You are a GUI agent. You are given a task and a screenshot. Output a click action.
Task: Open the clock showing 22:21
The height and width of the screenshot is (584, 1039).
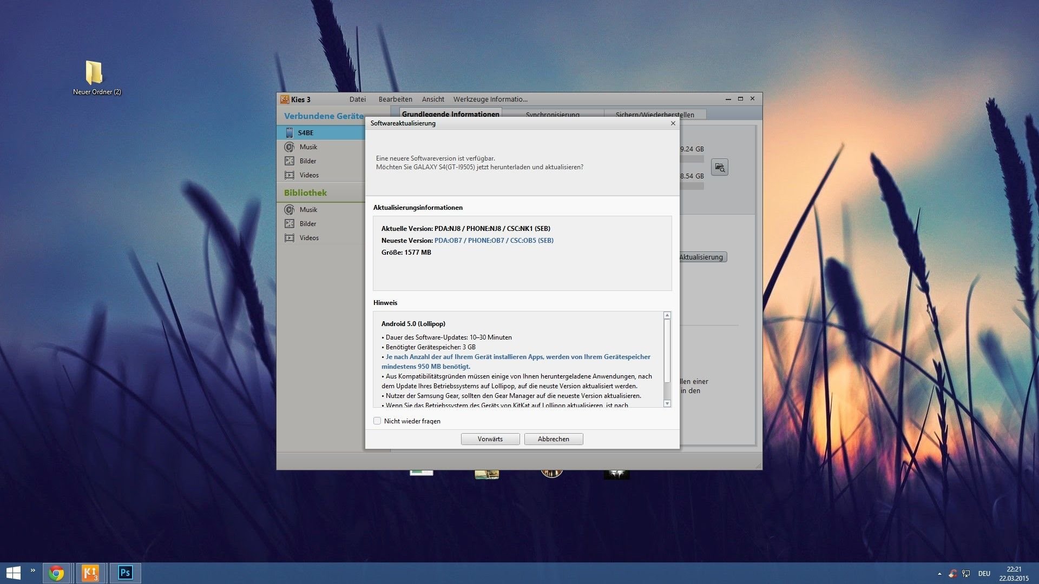tap(1014, 574)
